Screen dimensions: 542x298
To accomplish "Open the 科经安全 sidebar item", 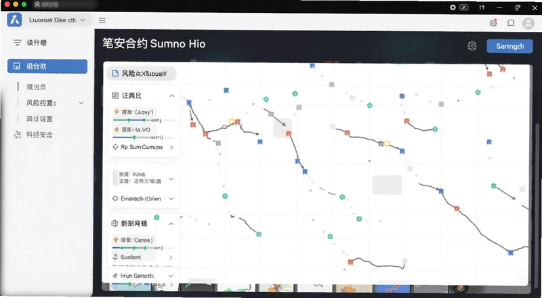I will (33, 135).
